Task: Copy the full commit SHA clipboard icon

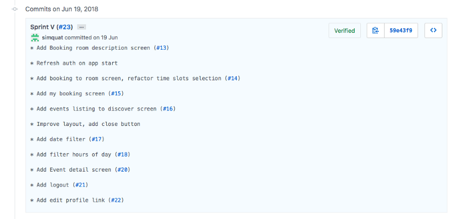Action: pos(375,31)
